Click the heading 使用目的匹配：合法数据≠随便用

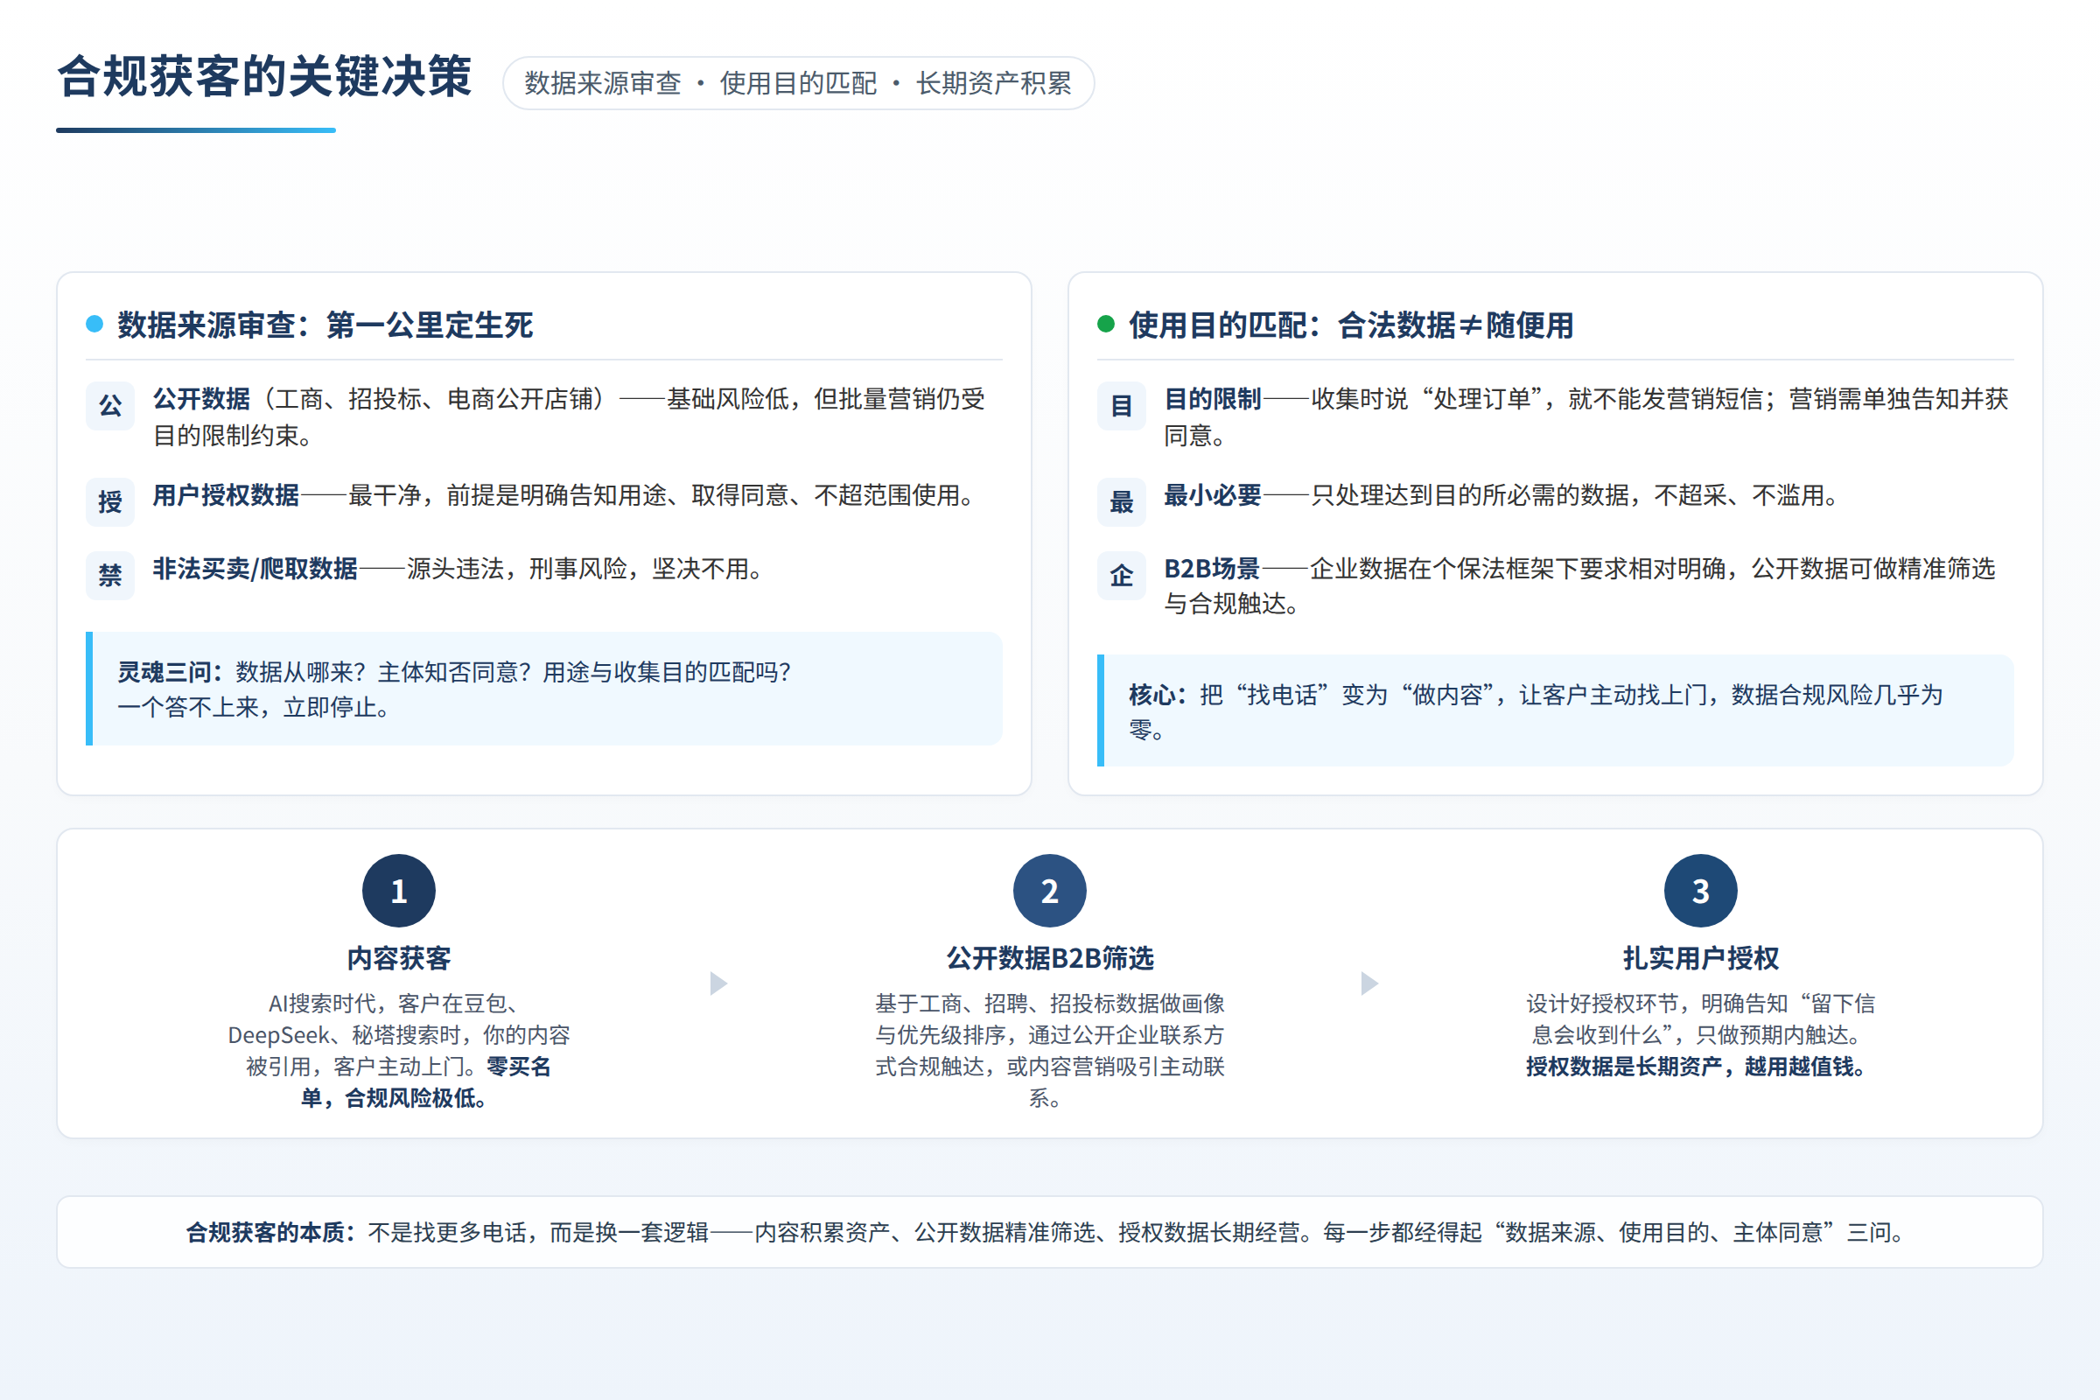tap(1351, 325)
